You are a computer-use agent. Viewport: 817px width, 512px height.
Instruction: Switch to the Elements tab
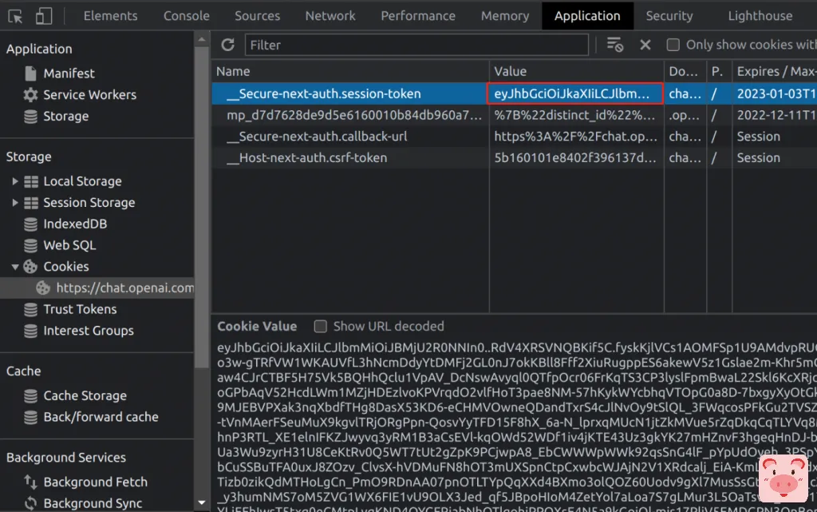tap(110, 16)
